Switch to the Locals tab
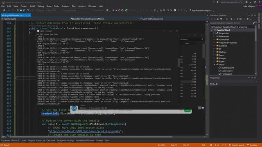 click(x=23, y=140)
